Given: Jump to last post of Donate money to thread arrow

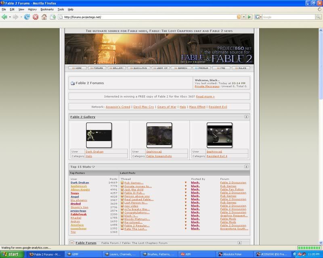Looking at the screenshot, I should 186,186.
